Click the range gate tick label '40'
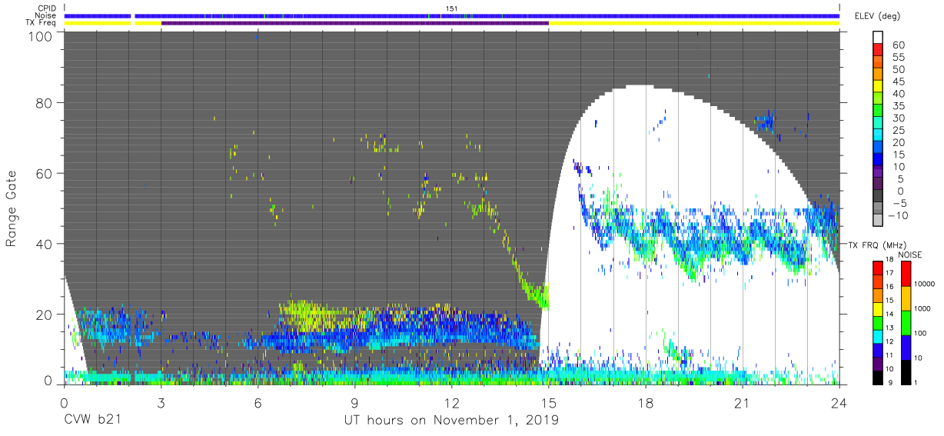The image size is (944, 436). (x=44, y=244)
